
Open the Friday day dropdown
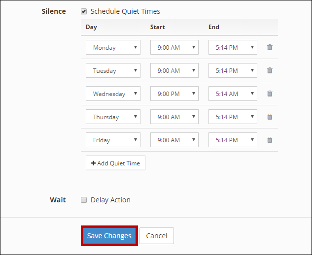click(113, 140)
